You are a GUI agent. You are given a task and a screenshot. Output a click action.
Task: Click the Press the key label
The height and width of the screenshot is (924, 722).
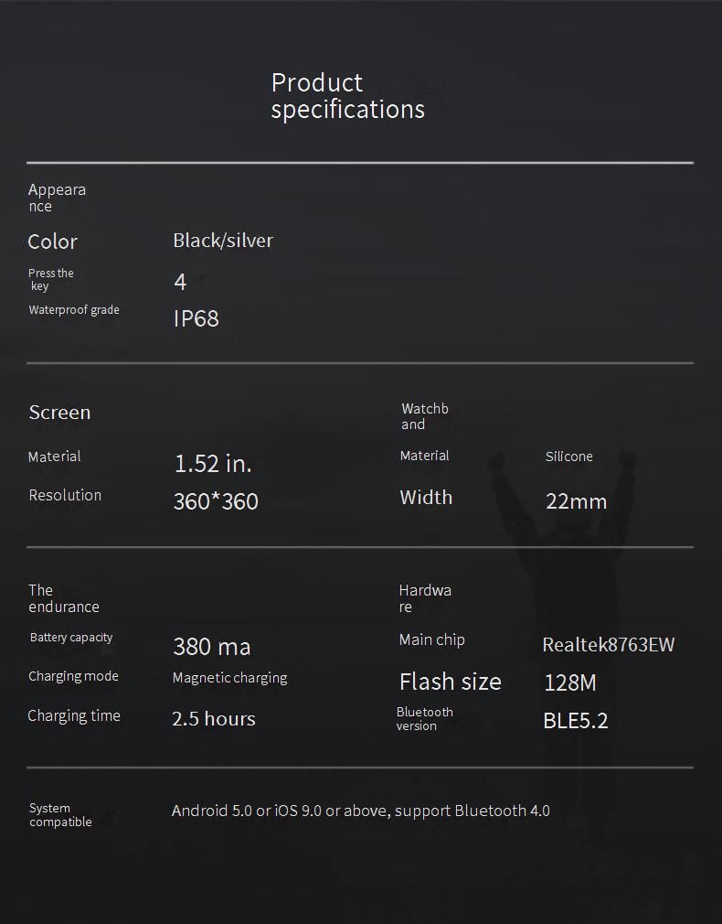(50, 280)
